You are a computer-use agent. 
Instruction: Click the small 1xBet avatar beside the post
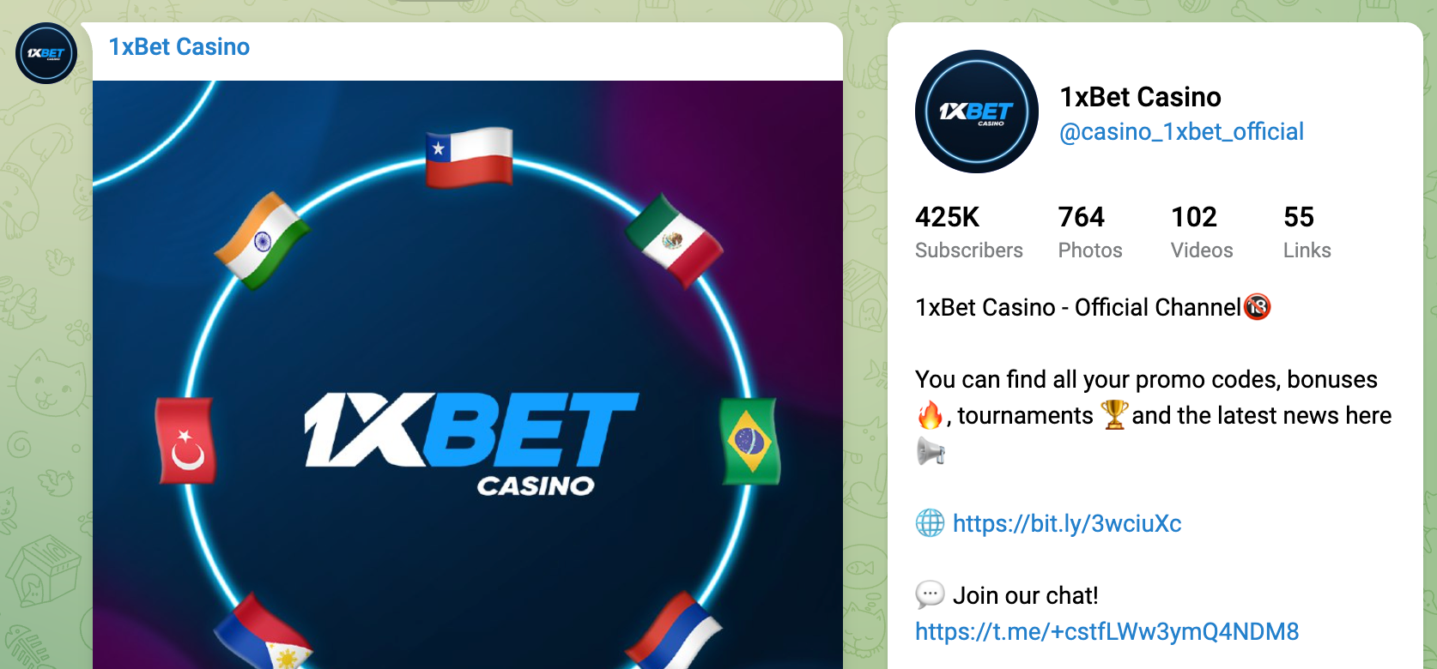[46, 53]
